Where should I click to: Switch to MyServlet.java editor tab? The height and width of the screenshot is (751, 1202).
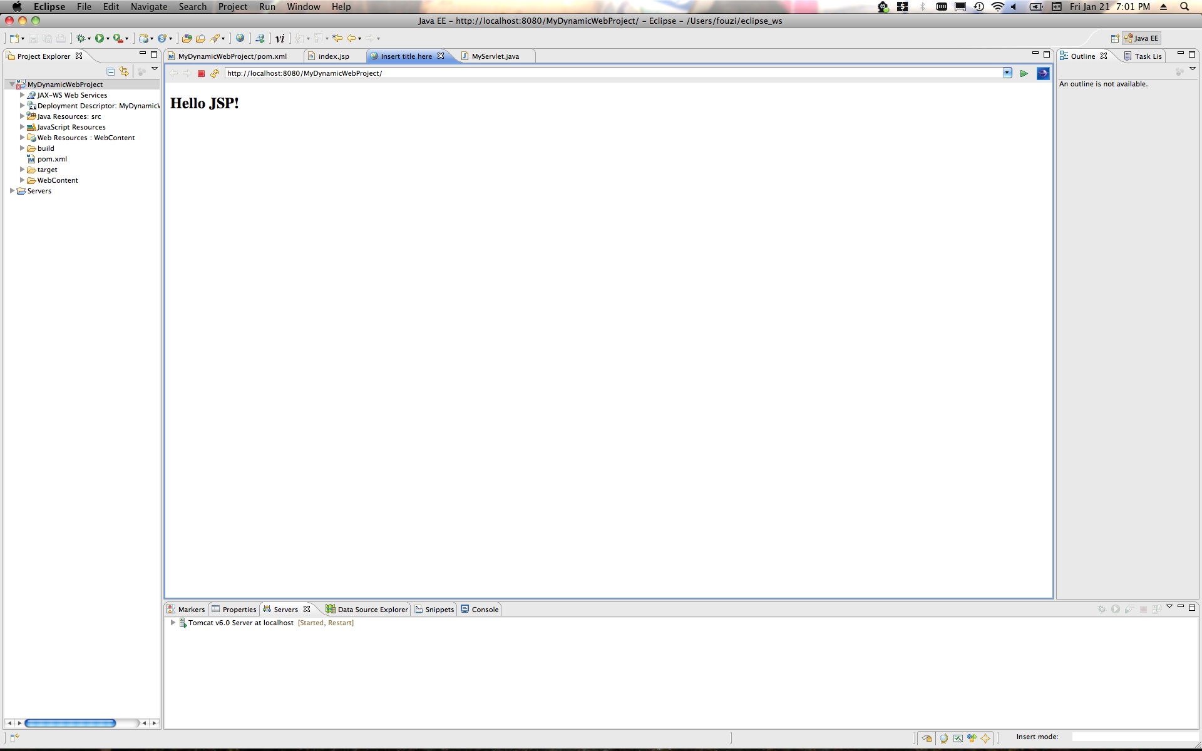(x=495, y=56)
